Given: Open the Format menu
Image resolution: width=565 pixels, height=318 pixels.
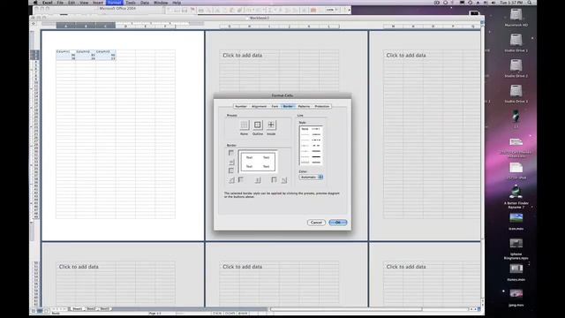Looking at the screenshot, I should tap(115, 3).
